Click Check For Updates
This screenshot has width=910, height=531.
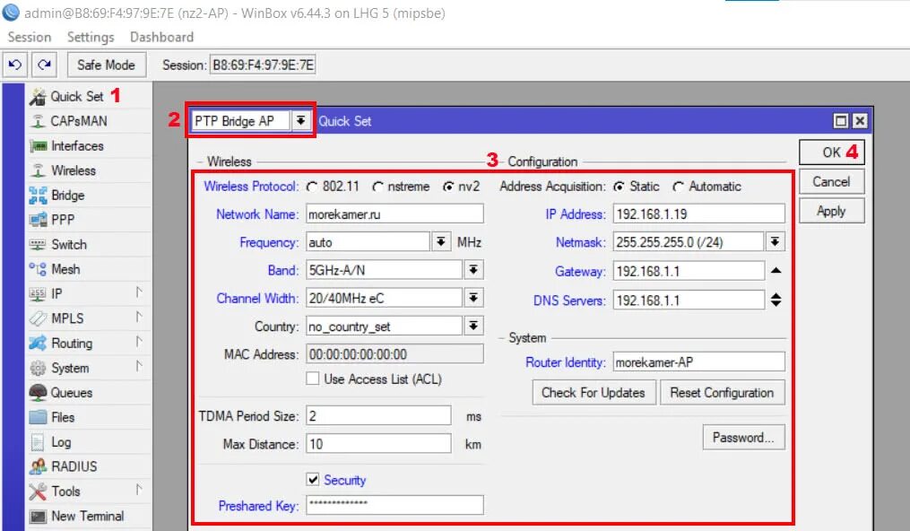pos(594,393)
